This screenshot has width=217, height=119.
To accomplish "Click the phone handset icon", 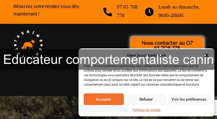I will [107, 12].
